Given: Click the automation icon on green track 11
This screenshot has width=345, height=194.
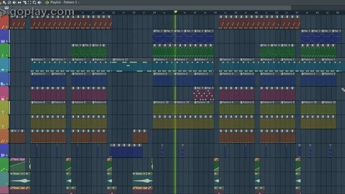Looking at the screenshot, I should coord(3,170).
